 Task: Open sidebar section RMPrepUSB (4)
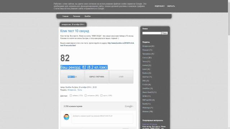coord(147,100)
